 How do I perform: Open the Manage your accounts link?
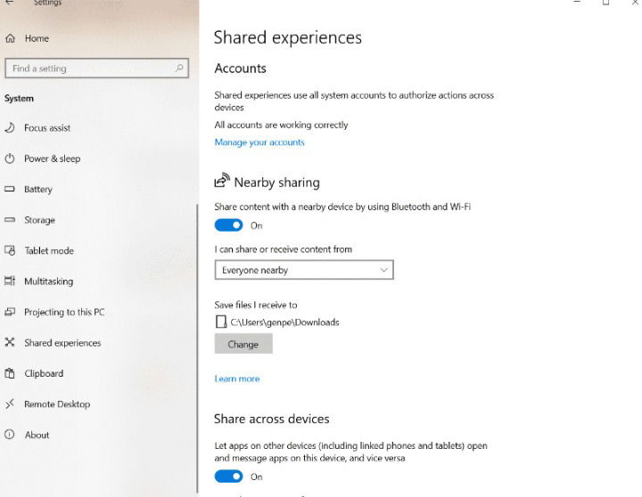pyautogui.click(x=259, y=143)
